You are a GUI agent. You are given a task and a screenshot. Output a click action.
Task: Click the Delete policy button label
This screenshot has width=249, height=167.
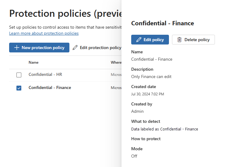[197, 40]
